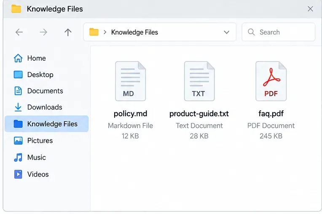Select the PDF file icon
322x214 pixels.
pyautogui.click(x=271, y=81)
